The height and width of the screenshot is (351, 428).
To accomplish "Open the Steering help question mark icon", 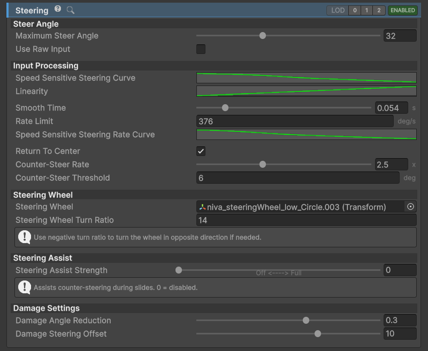I will pos(58,9).
